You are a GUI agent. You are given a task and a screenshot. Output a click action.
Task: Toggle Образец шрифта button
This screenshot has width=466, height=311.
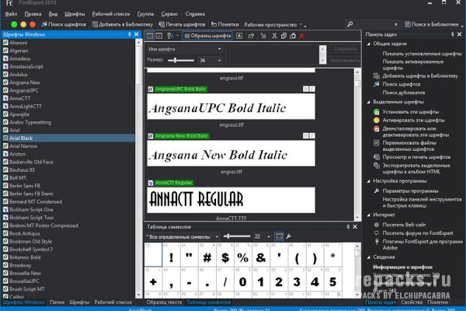tap(207, 36)
